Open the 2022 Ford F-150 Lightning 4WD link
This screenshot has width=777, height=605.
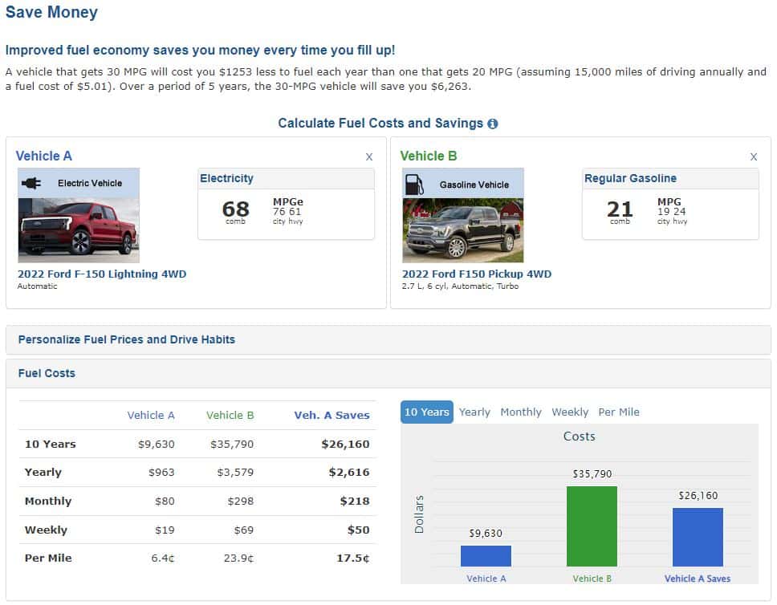[x=102, y=274]
